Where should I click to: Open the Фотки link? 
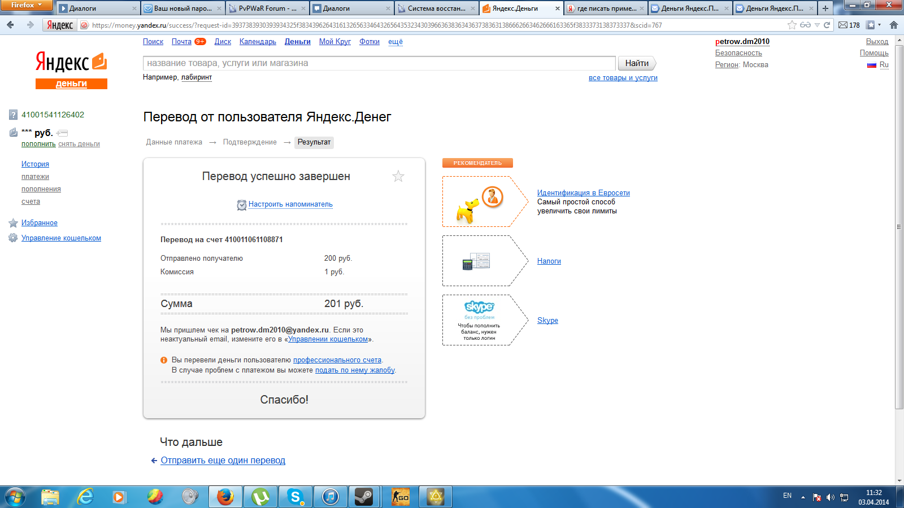(370, 42)
